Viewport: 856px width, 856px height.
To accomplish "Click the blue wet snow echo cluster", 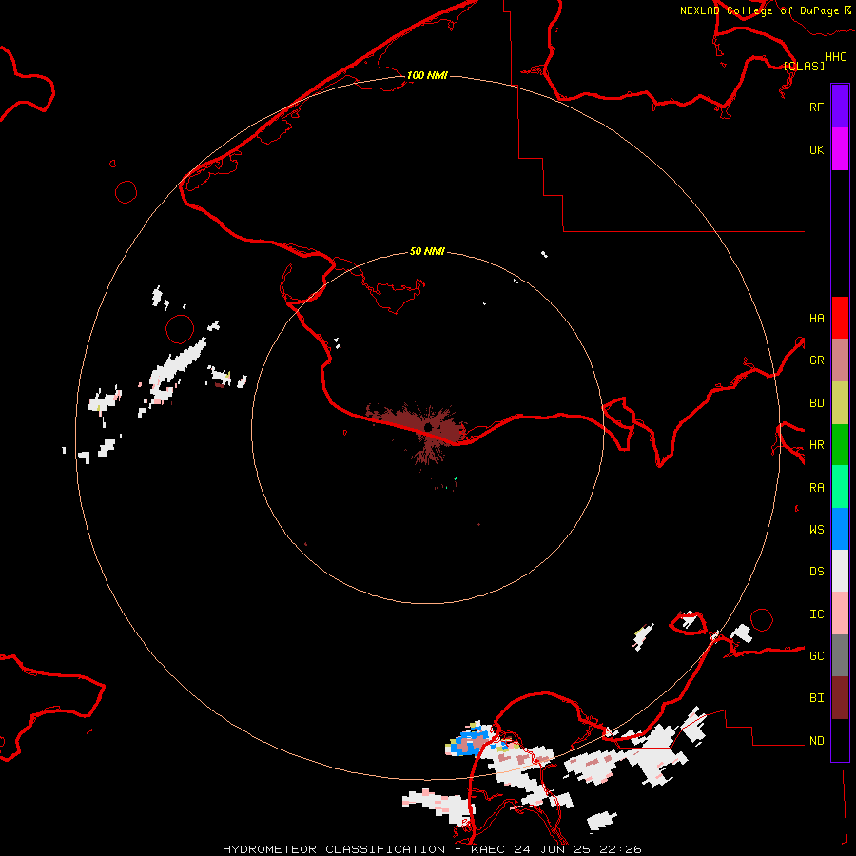I will pyautogui.click(x=470, y=743).
